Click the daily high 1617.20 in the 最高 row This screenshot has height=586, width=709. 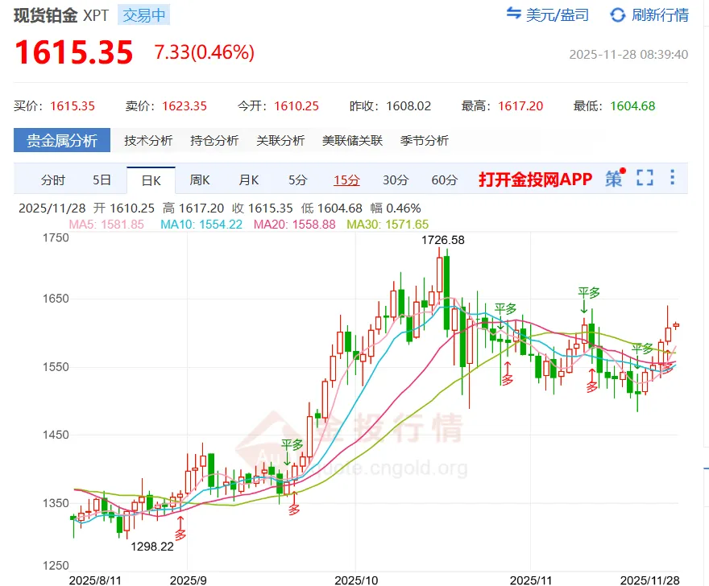(520, 105)
